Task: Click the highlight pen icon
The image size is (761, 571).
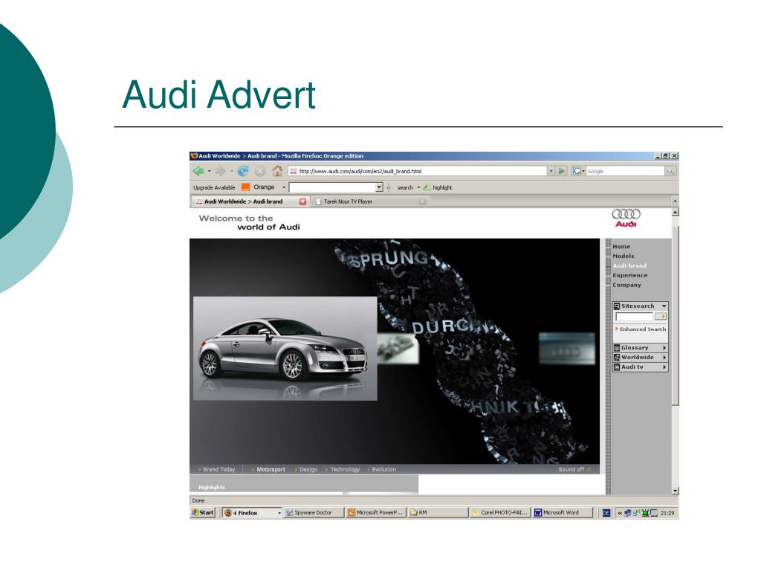Action: (427, 187)
